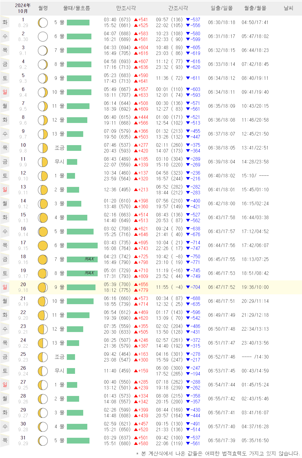302x458 pixels.
Task: Click the 조금 label on October 10 row
Action: click(59, 148)
